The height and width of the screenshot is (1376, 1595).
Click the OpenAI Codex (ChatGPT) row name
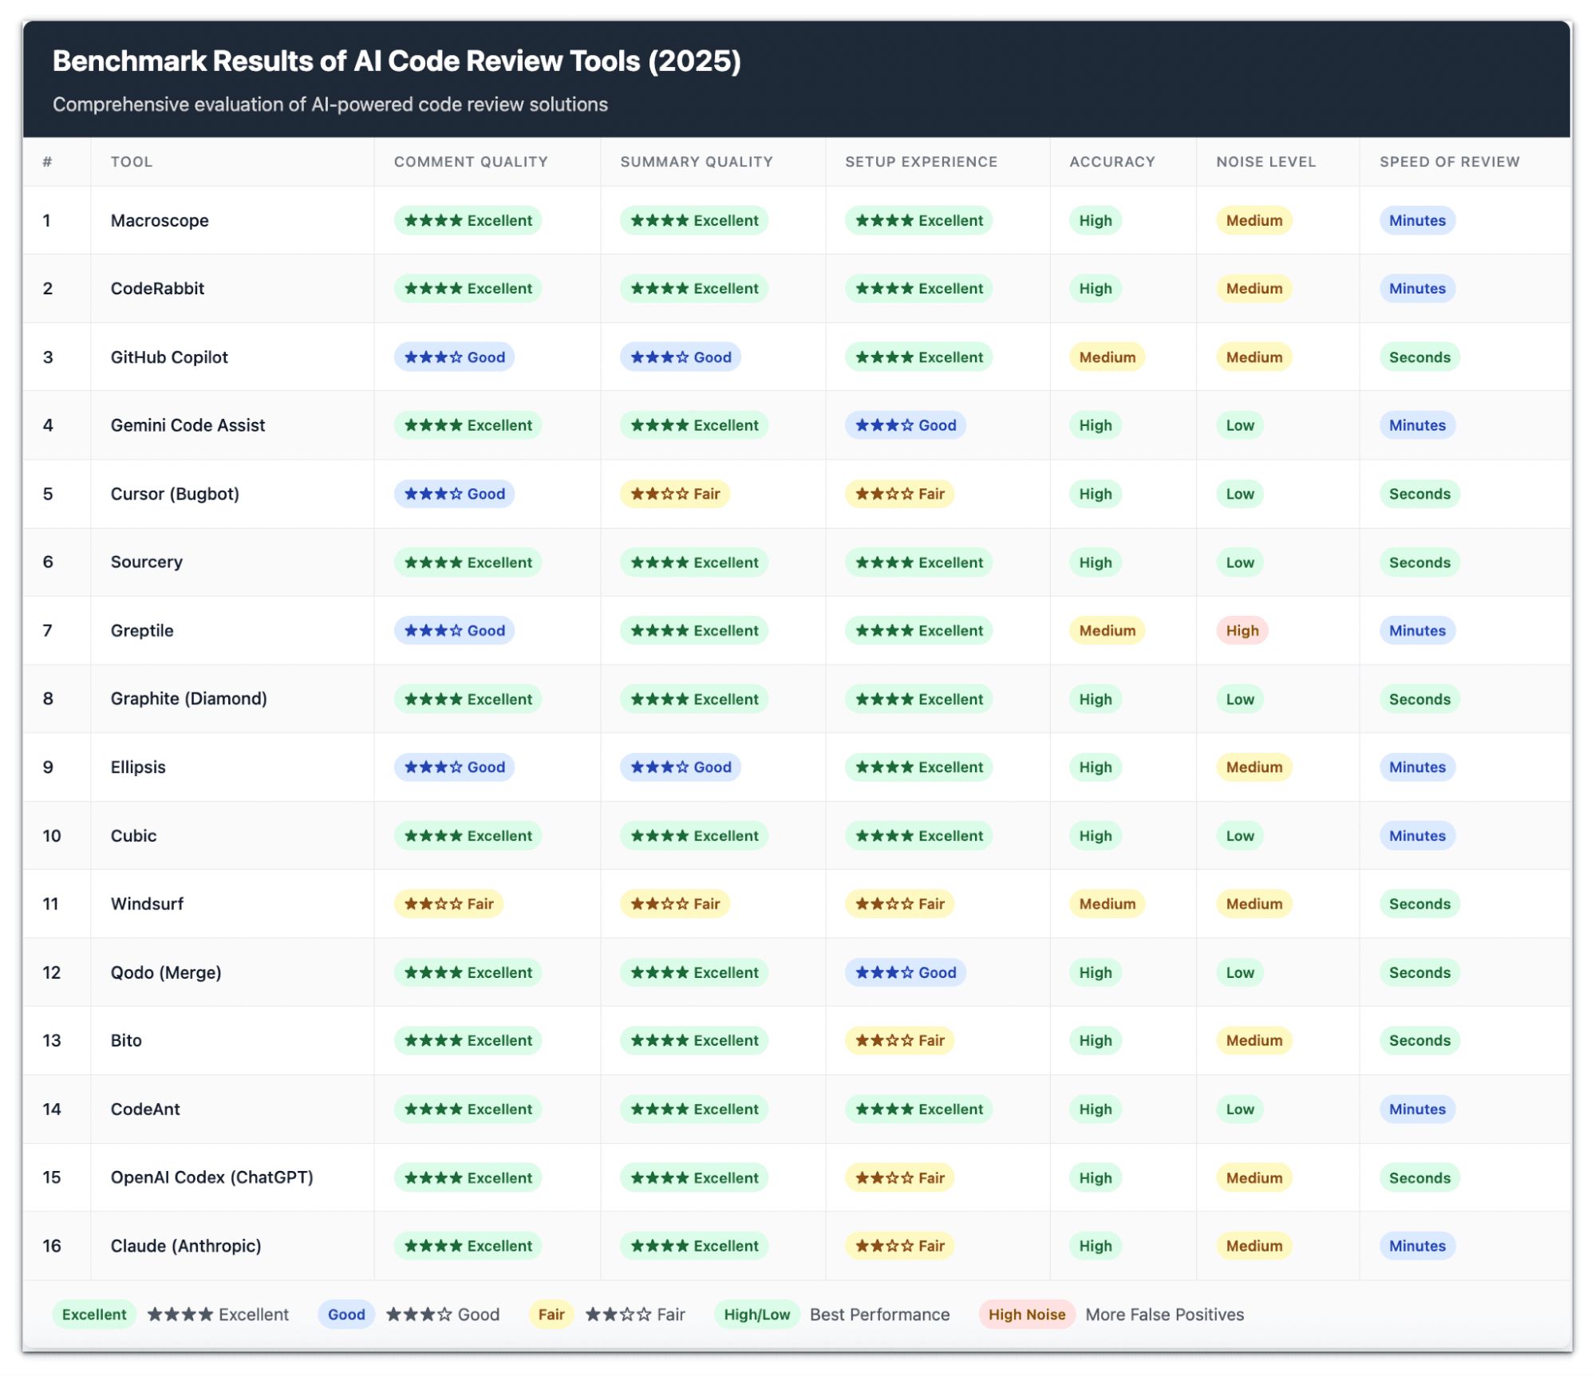pos(211,1177)
